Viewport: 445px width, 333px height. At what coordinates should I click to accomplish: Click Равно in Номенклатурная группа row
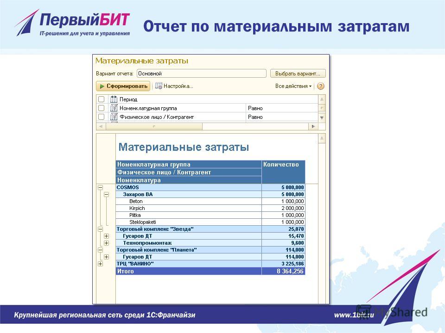click(255, 108)
